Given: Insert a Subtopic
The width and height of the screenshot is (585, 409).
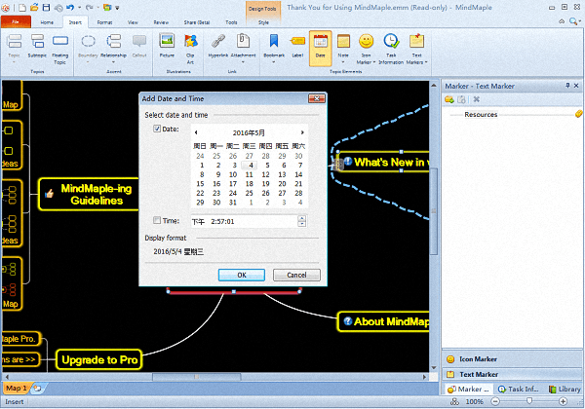Looking at the screenshot, I should coord(37,45).
